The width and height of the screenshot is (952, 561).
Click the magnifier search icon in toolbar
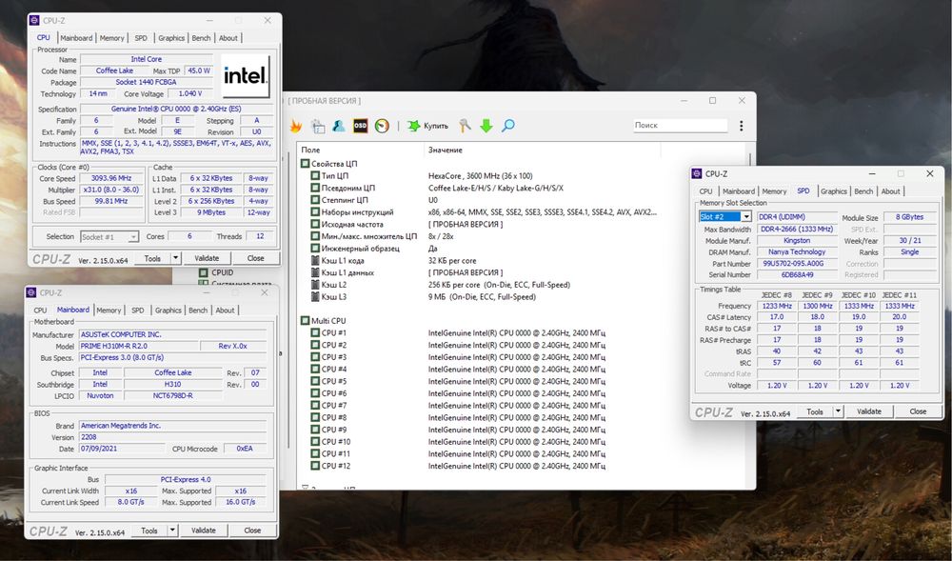(x=508, y=126)
